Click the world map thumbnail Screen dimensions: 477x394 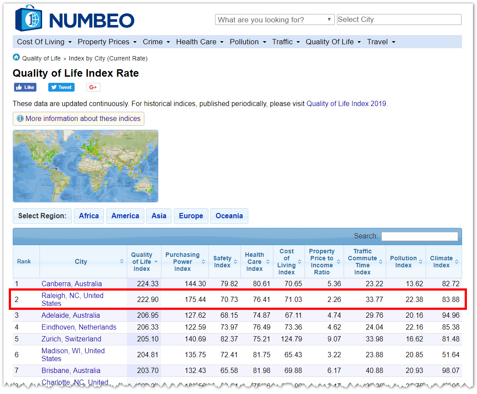86,166
